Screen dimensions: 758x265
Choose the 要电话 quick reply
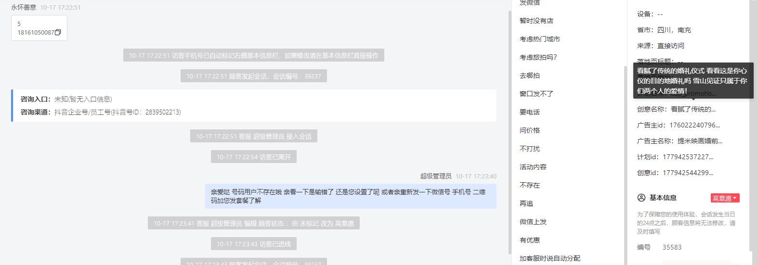pos(529,112)
